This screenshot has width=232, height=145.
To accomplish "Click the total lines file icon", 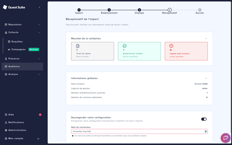I will click(78, 46).
